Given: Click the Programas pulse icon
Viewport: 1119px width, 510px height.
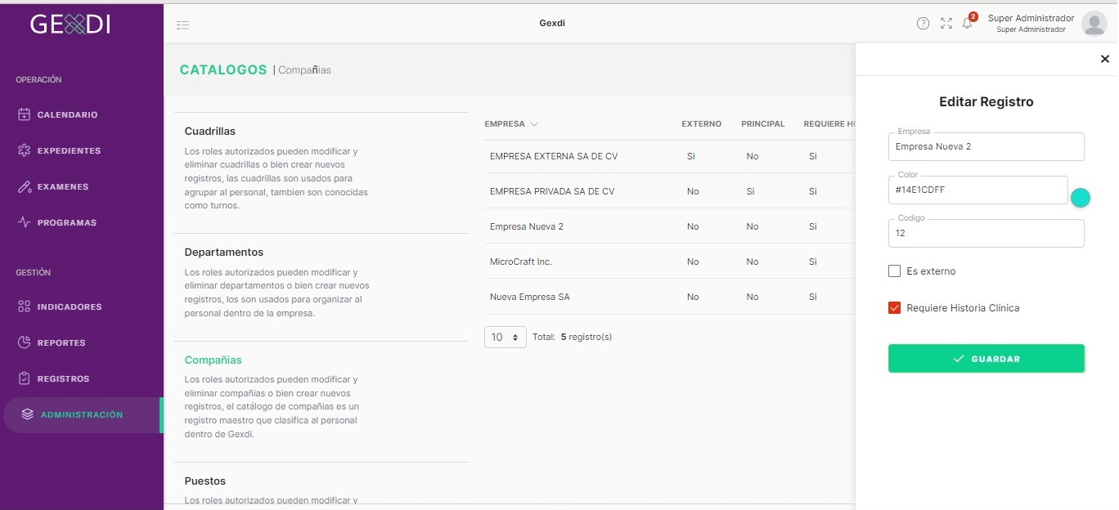Looking at the screenshot, I should coord(24,222).
